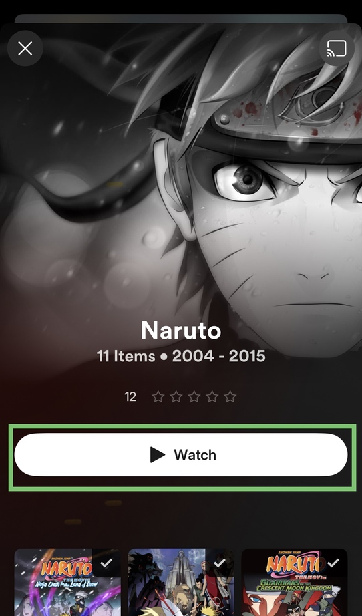Tap the sheet grabber bar at top
The image size is (362, 616).
coord(181,19)
